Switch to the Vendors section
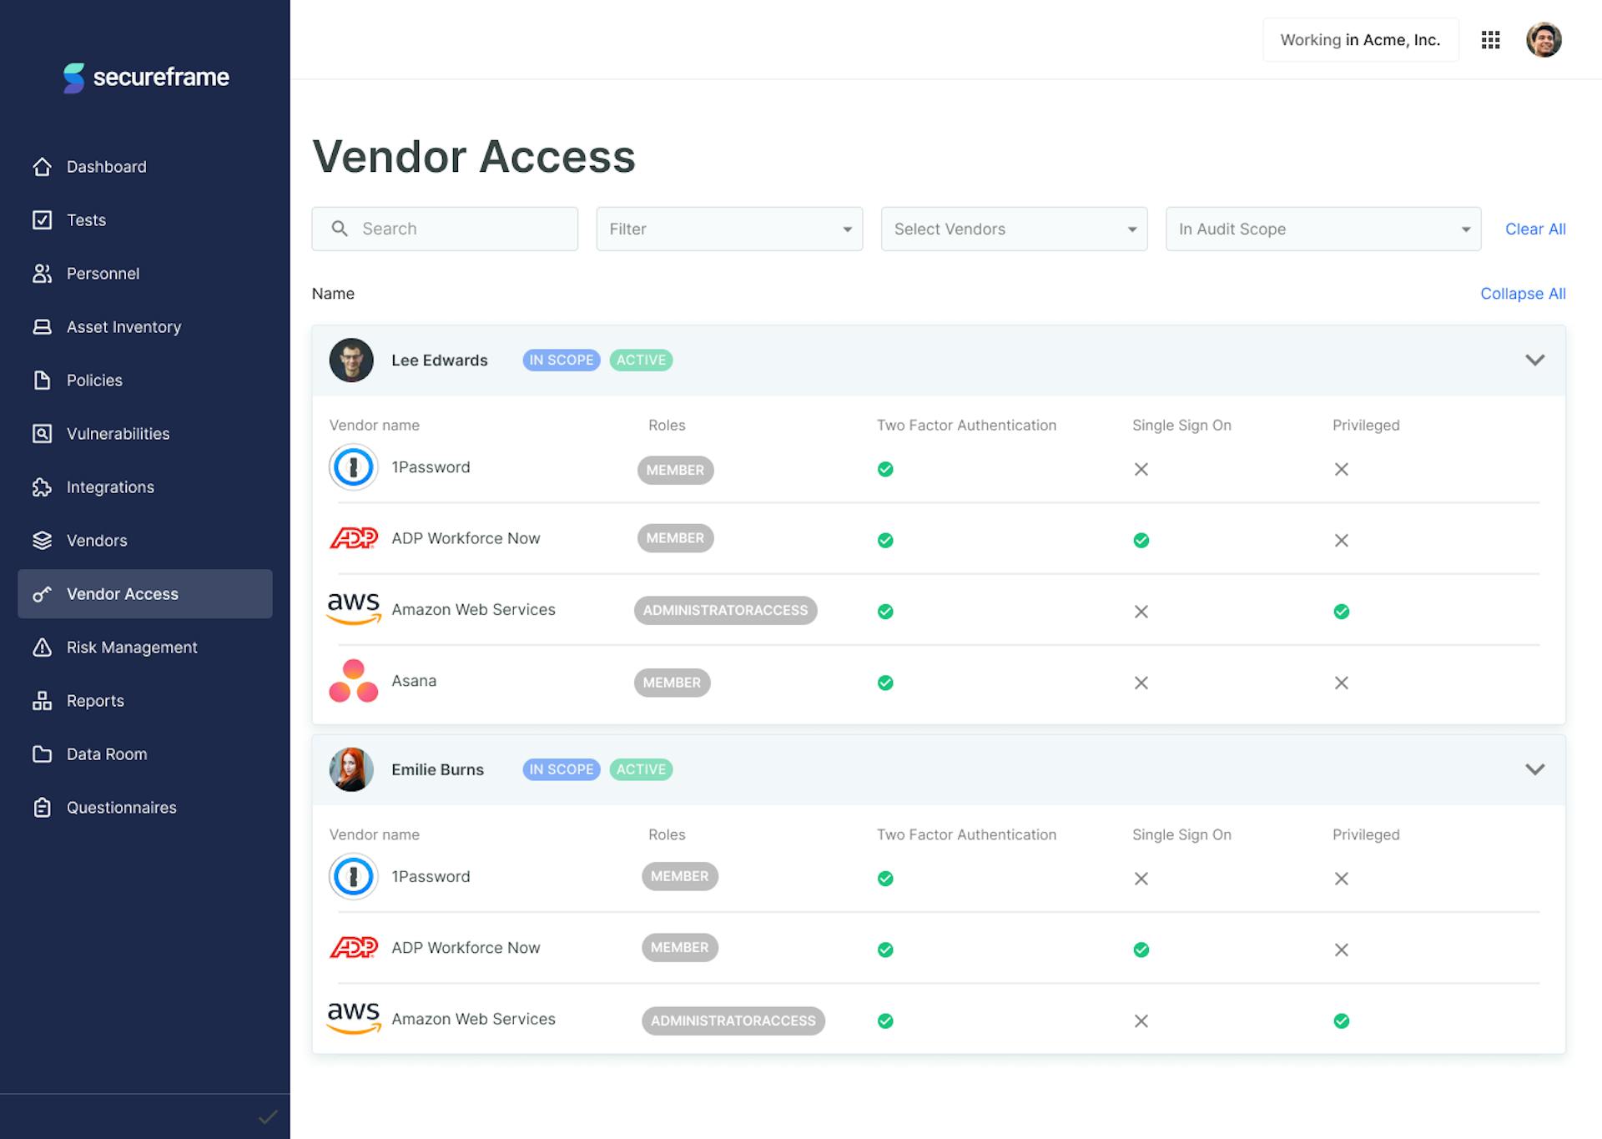This screenshot has width=1602, height=1139. click(96, 540)
